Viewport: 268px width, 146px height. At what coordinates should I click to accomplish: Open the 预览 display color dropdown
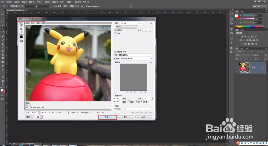pos(136,55)
